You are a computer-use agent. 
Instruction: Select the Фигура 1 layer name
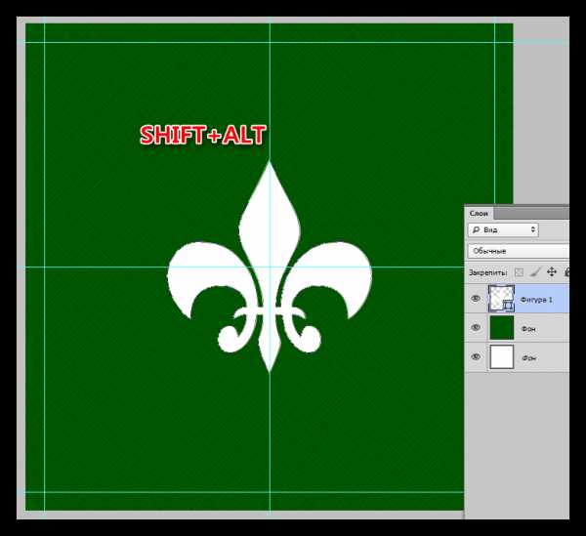(537, 299)
